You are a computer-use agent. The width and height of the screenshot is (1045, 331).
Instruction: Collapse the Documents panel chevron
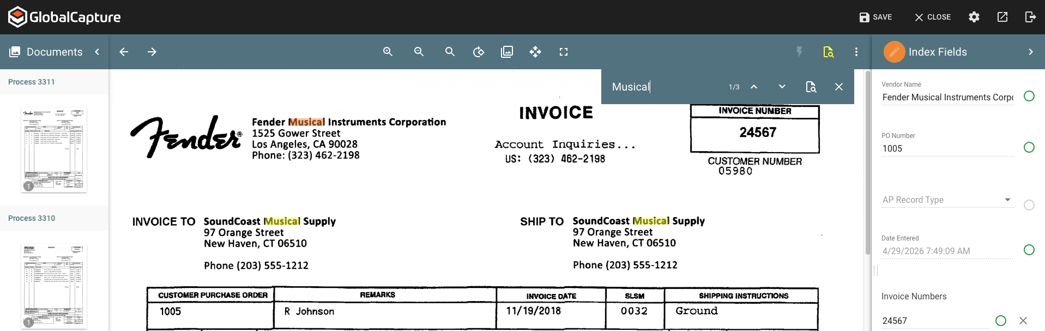click(x=97, y=52)
